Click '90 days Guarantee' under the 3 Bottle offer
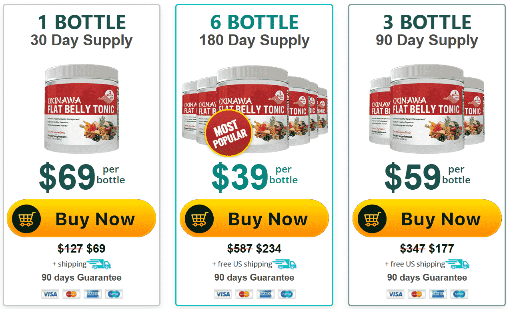 (x=427, y=277)
